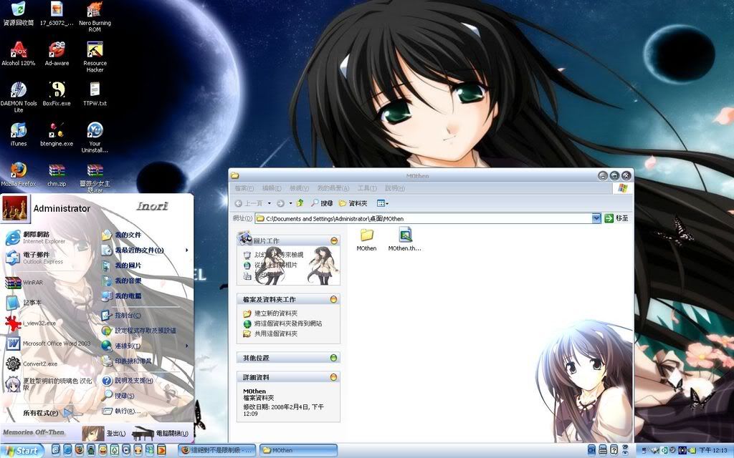Select btengine.exe on the desktop
The height and width of the screenshot is (458, 734).
tap(57, 134)
